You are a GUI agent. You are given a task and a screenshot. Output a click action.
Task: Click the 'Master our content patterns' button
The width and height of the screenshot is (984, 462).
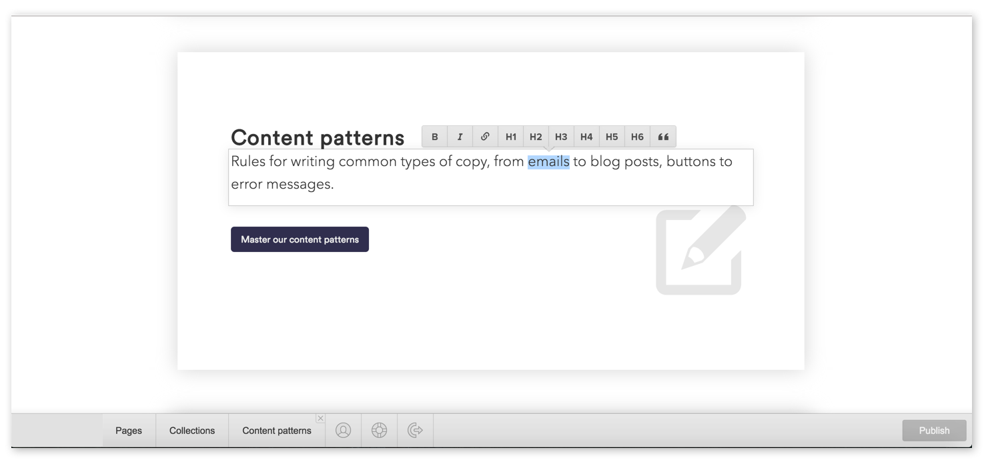click(x=300, y=239)
